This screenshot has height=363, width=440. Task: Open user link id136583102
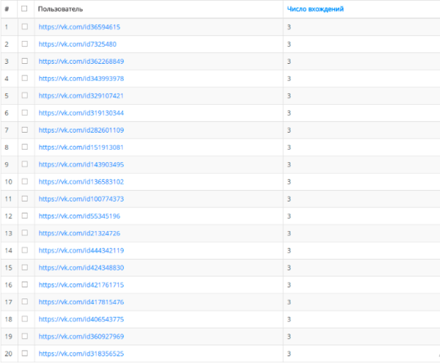coord(81,182)
